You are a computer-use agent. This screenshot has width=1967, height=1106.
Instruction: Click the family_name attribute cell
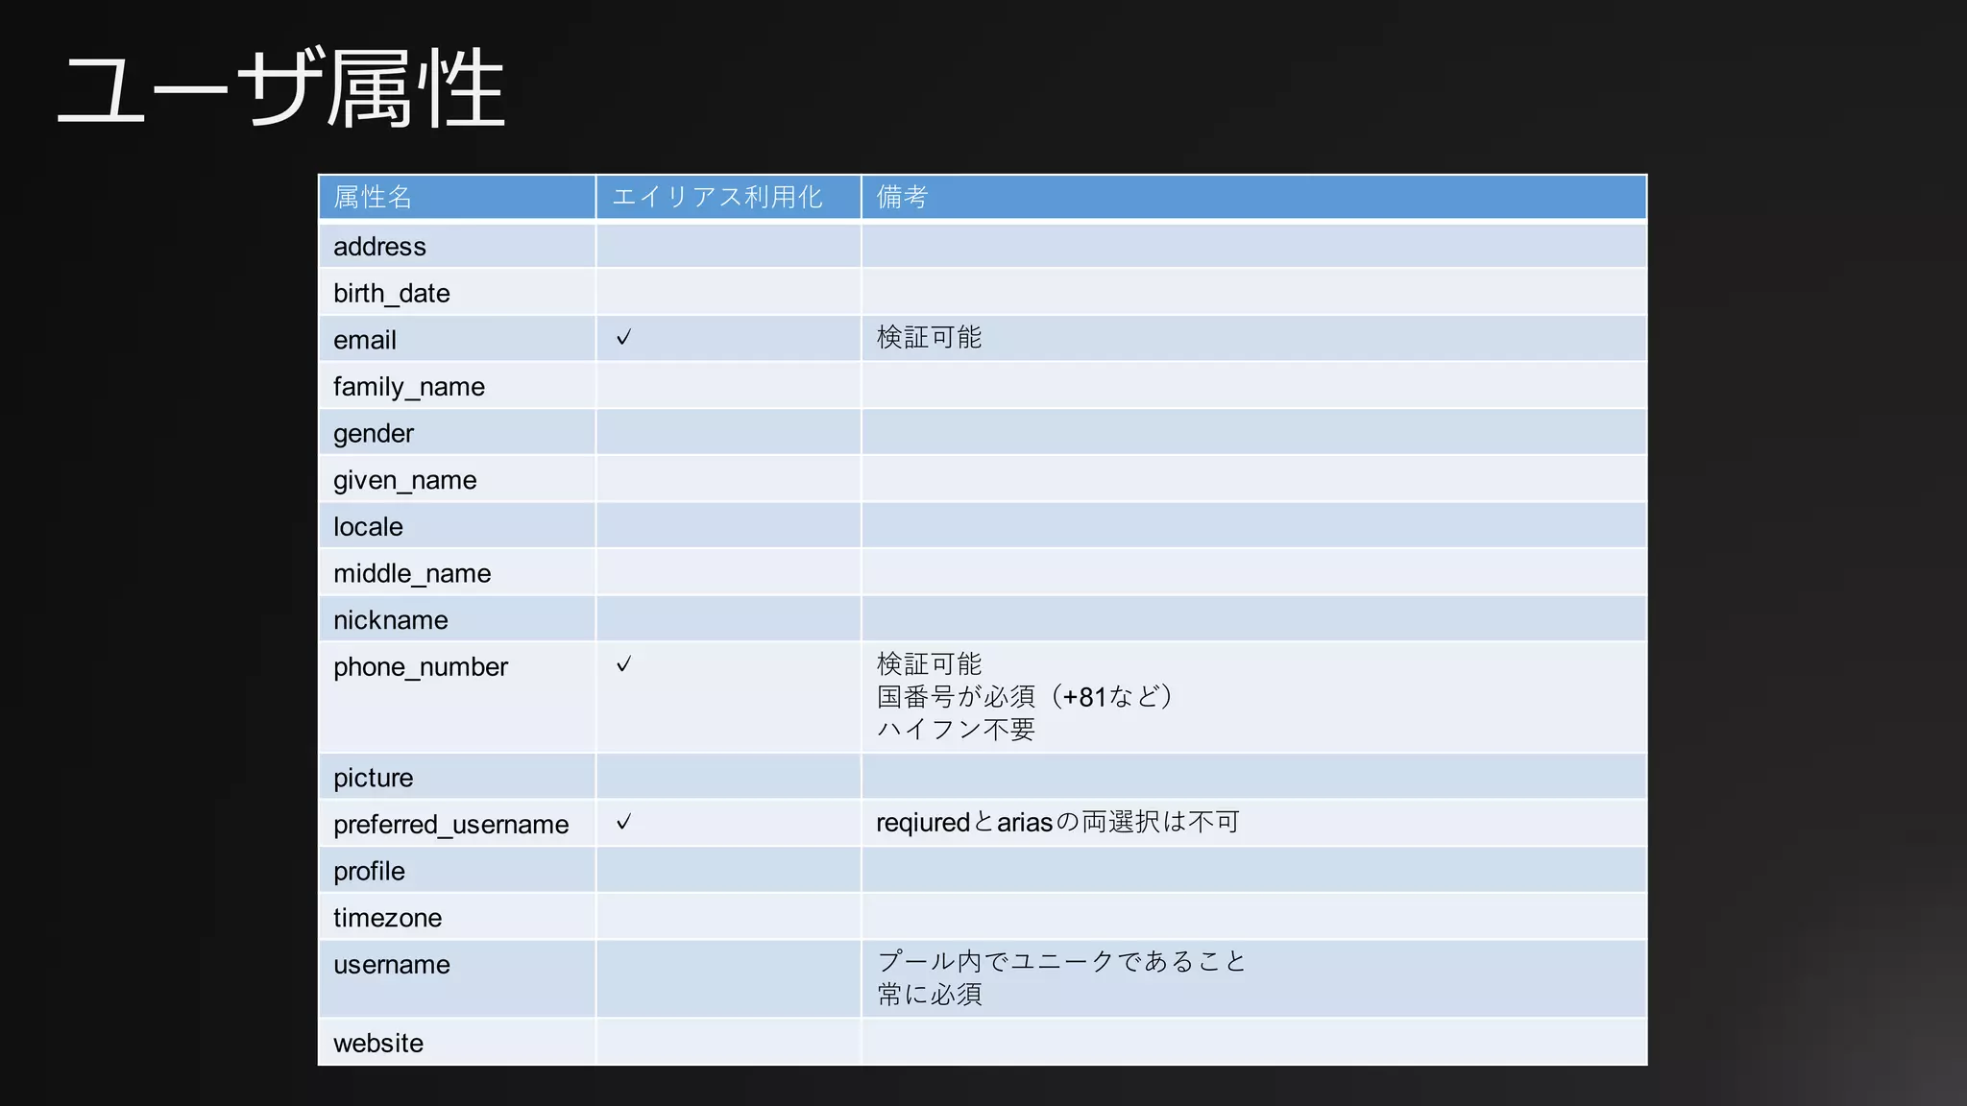click(x=457, y=386)
